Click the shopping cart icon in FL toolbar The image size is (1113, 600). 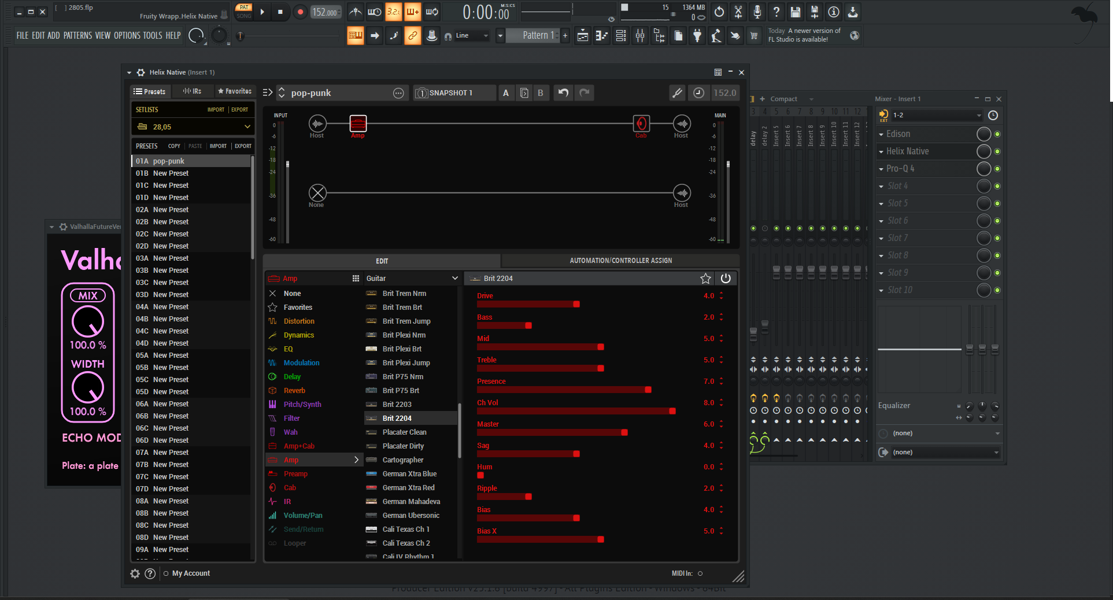pos(754,36)
